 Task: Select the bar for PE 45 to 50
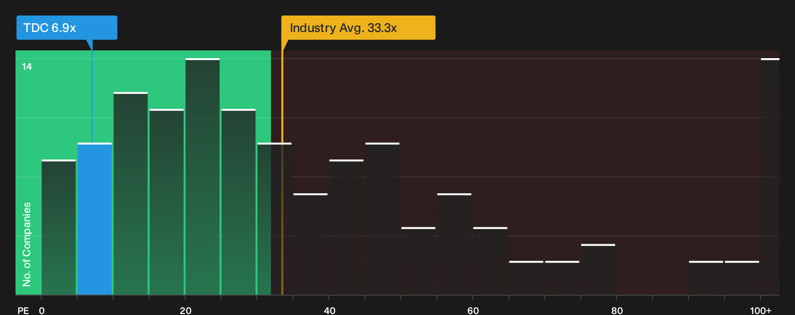click(382, 219)
